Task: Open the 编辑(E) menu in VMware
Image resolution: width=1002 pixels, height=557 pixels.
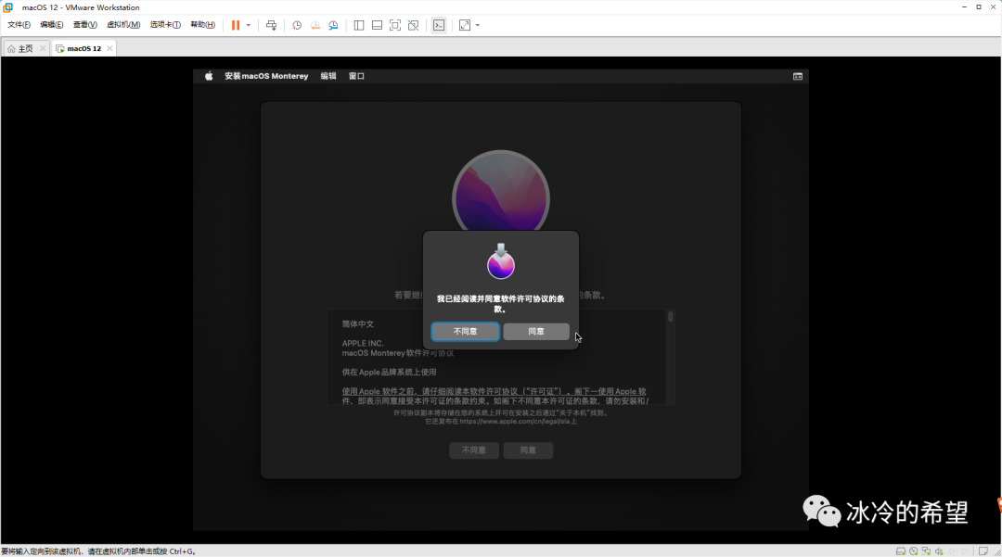Action: [x=51, y=25]
